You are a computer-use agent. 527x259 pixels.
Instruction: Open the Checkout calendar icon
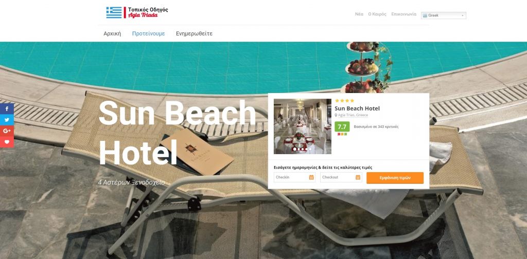coord(358,177)
